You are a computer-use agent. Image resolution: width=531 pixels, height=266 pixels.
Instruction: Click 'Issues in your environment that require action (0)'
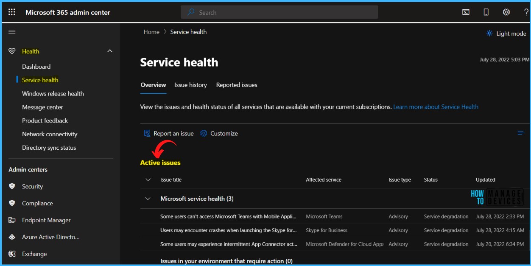tap(226, 261)
